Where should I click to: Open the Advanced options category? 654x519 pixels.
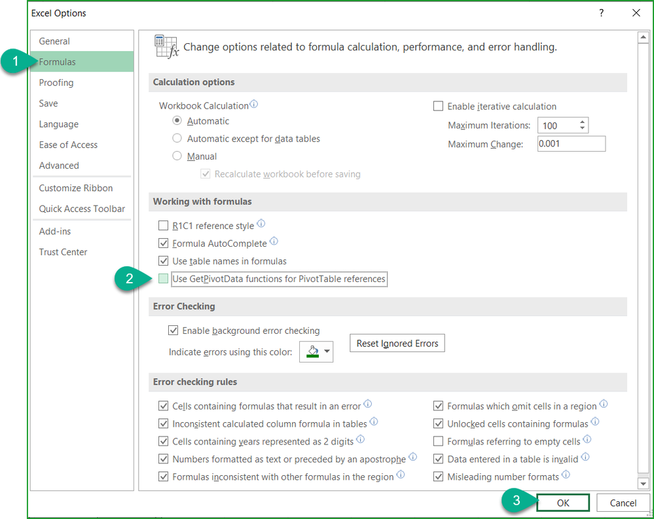(59, 166)
